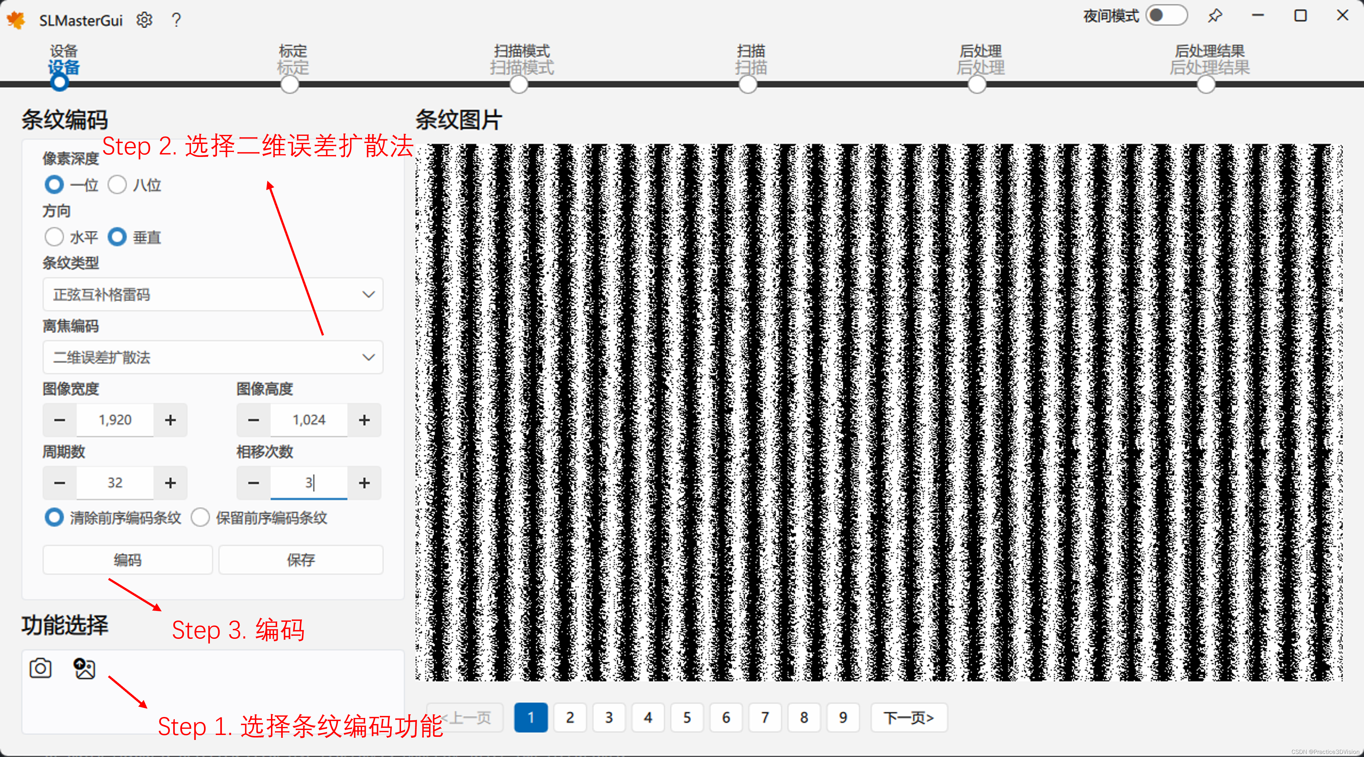1364x757 pixels.
Task: Open the settings gear icon
Action: 144,20
